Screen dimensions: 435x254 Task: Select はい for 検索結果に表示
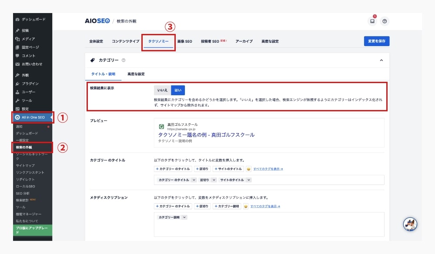click(179, 90)
